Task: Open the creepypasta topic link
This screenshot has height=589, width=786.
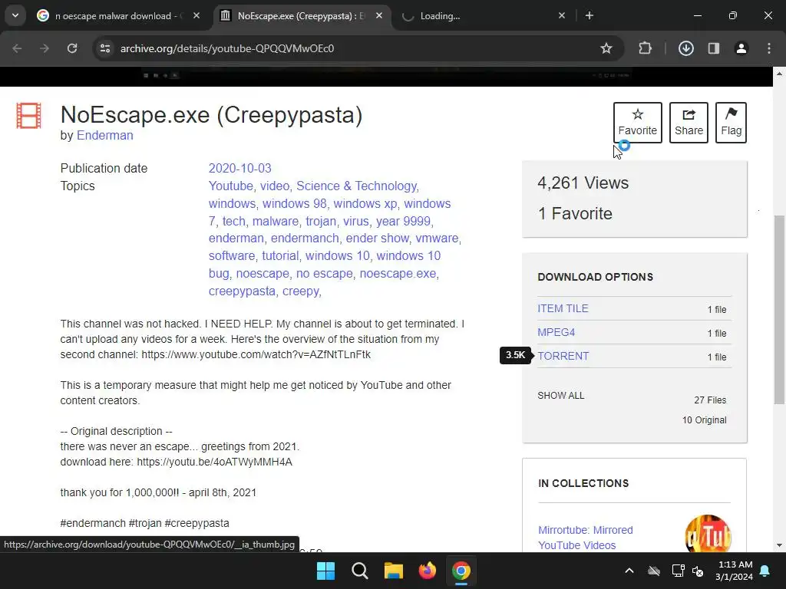Action: coord(242,291)
